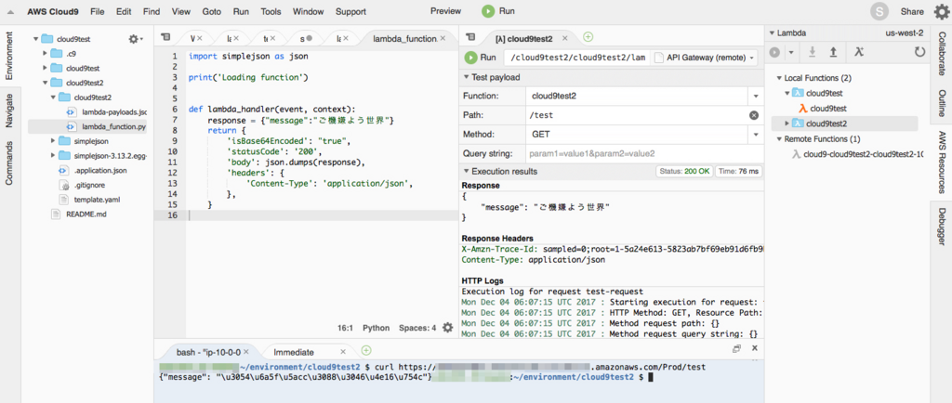Collapse the Test payload section
The image size is (952, 403).
point(466,77)
